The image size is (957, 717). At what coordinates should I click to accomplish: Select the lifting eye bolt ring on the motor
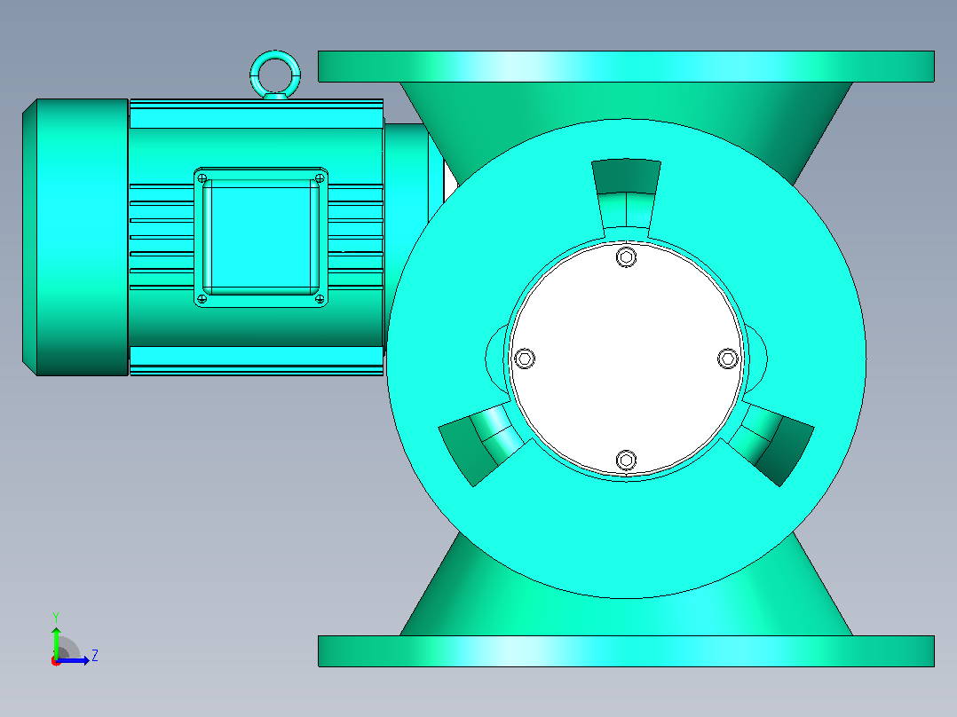(275, 75)
